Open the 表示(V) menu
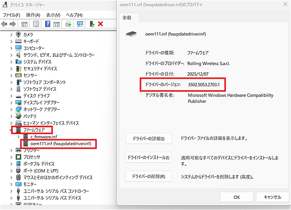 [53, 15]
